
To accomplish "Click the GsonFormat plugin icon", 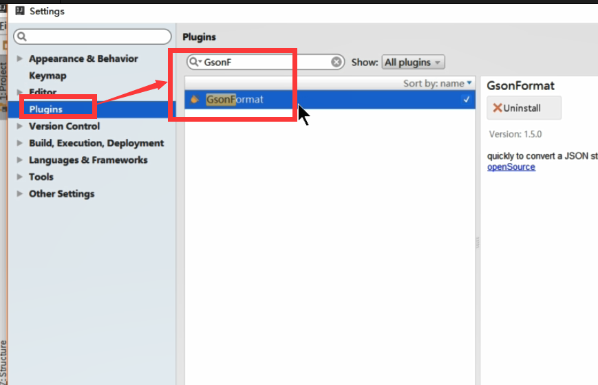I will tap(195, 100).
